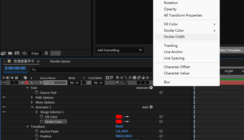This screenshot has width=244, height=140.
Task: Create a new folder in Project panel
Action: (x=10, y=53)
